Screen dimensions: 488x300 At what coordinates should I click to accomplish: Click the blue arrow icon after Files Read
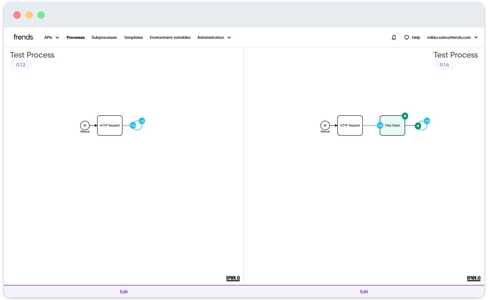click(426, 121)
